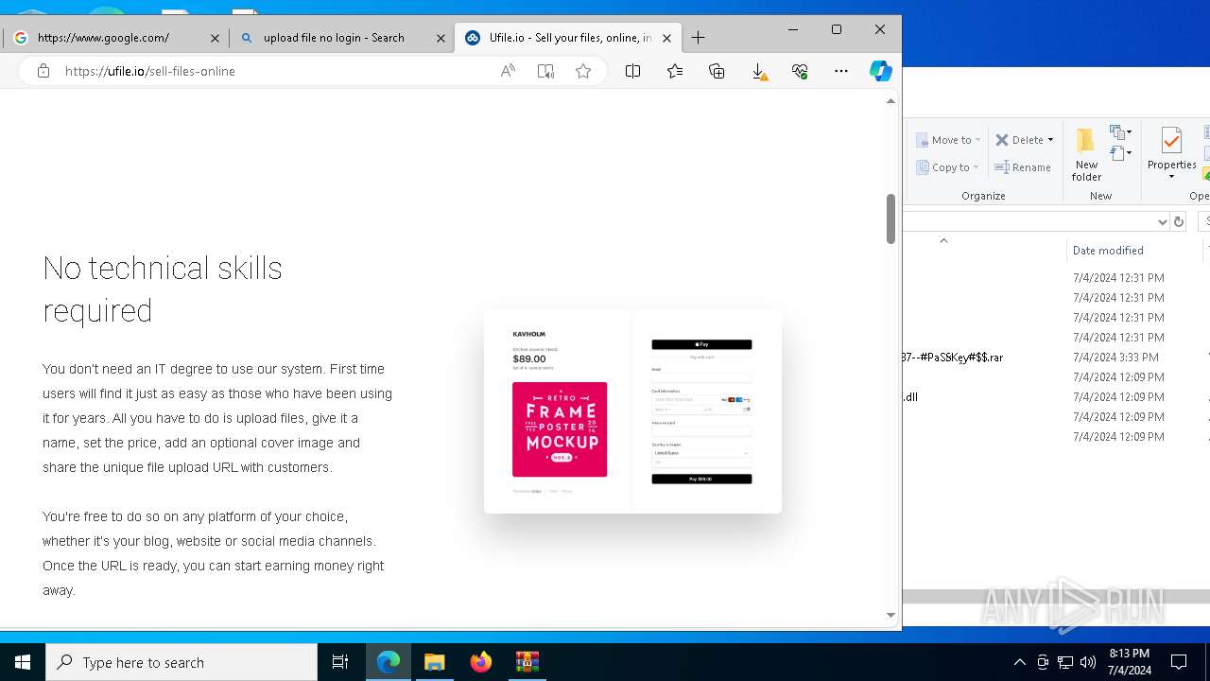The width and height of the screenshot is (1210, 681).
Task: Launch Copilot sidebar
Action: click(x=880, y=71)
